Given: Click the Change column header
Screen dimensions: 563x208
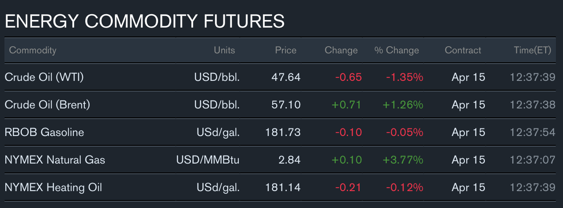Looking at the screenshot, I should 341,50.
